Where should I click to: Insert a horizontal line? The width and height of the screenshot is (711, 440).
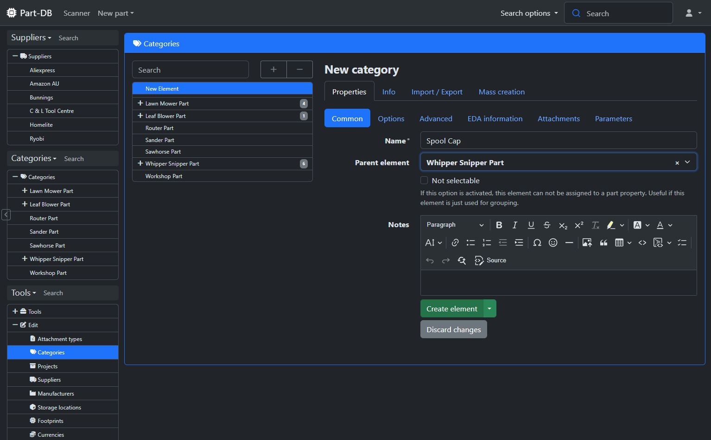coord(569,242)
